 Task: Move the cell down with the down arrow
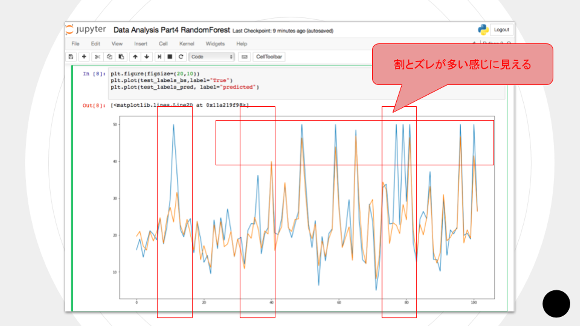pos(147,57)
